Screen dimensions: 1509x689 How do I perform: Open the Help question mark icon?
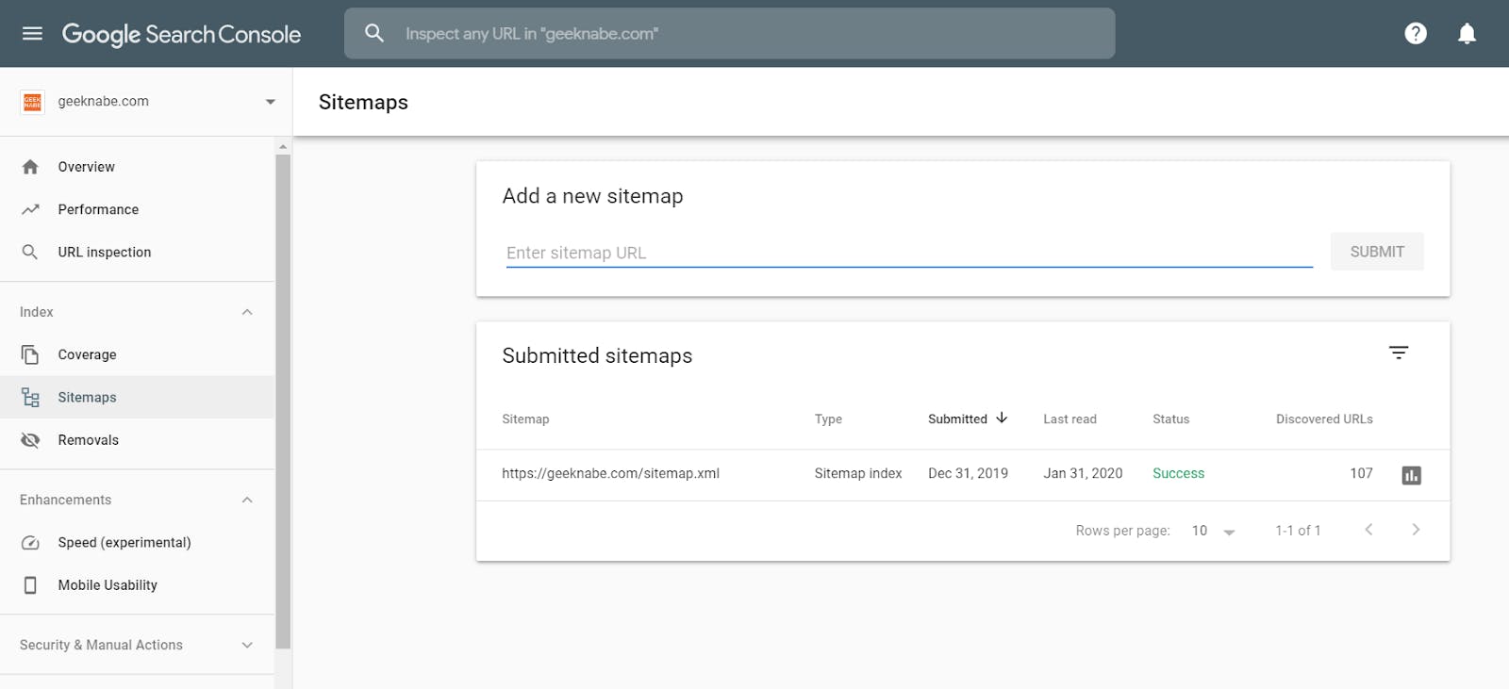tap(1416, 34)
